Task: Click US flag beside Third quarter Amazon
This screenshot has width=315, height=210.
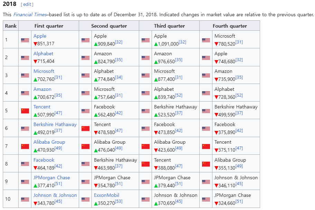Action: (x=145, y=58)
